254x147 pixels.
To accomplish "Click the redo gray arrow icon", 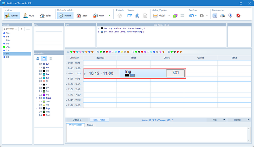I will 202,15.
